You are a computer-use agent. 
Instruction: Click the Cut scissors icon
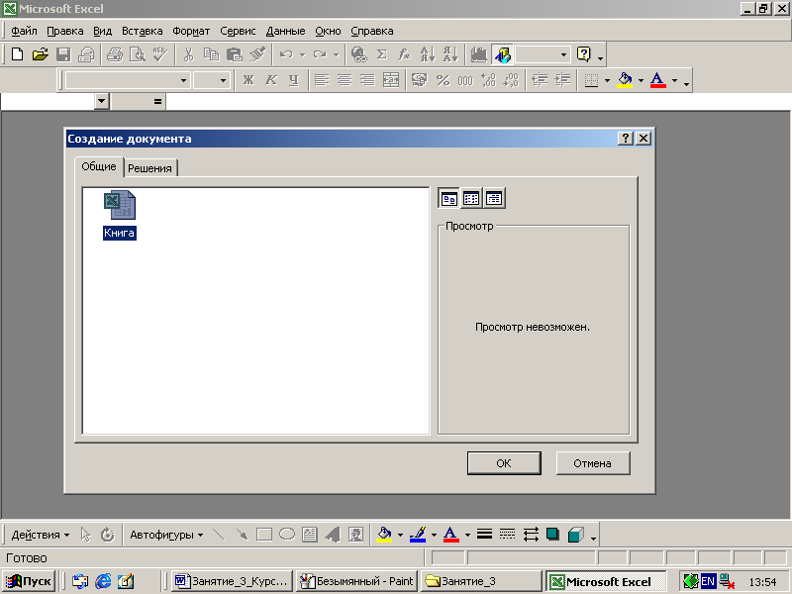[188, 54]
